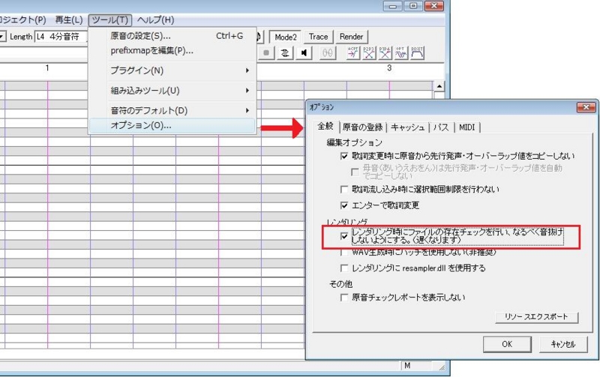Click the black speaker icon in the toolbar
Viewport: 600px width, 377px height.
[x=304, y=53]
